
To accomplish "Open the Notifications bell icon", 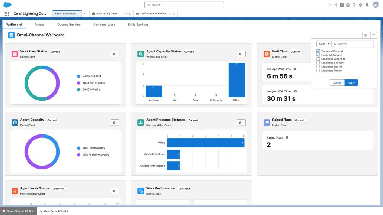I will pyautogui.click(x=367, y=5).
